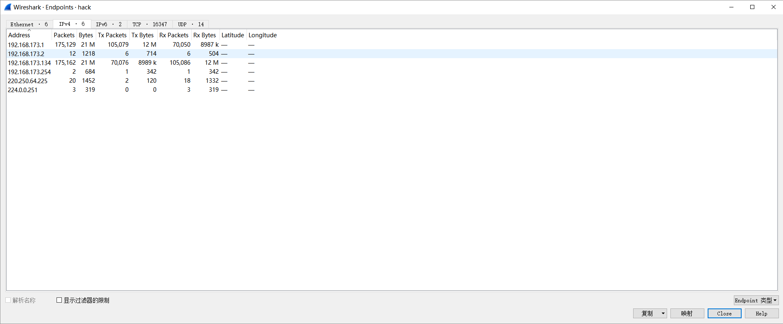
Task: Toggle the 解析名称 checkbox
Action: pos(8,300)
